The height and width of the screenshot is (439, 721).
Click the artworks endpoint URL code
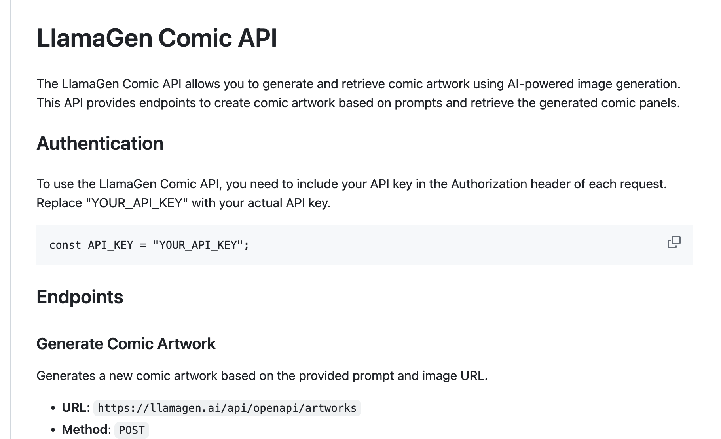tap(227, 408)
